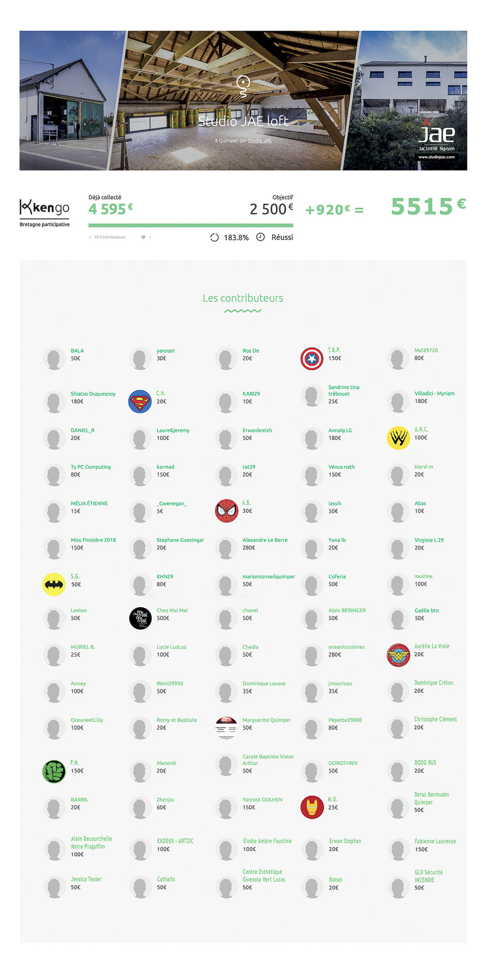Image resolution: width=486 pixels, height=973 pixels.
Task: Click the www.studiojae.com website label
Action: (436, 157)
